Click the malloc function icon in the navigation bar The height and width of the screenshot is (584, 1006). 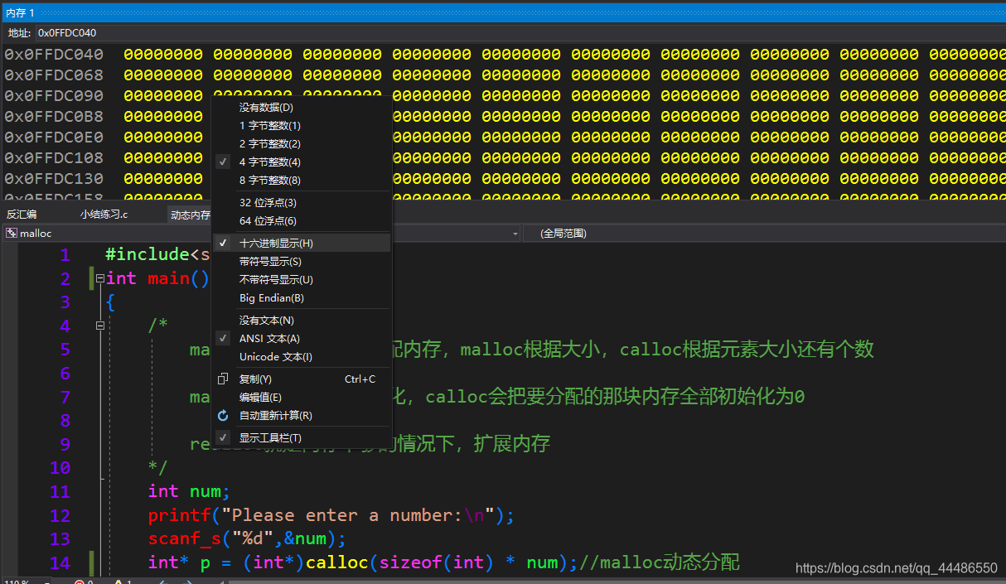tap(13, 233)
